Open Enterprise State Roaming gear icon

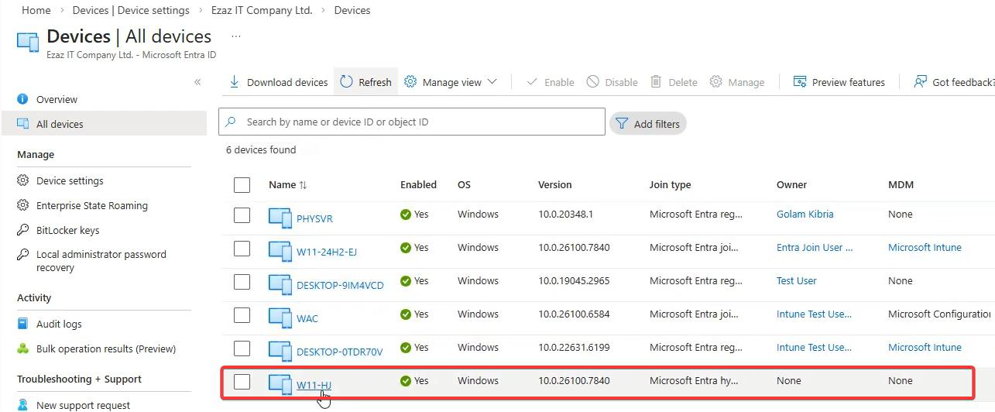22,205
